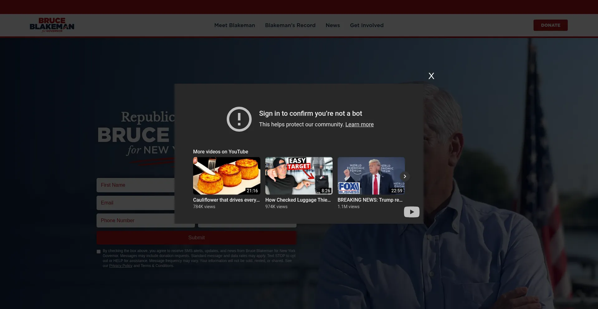Click the YouTube logo play icon

click(x=411, y=212)
